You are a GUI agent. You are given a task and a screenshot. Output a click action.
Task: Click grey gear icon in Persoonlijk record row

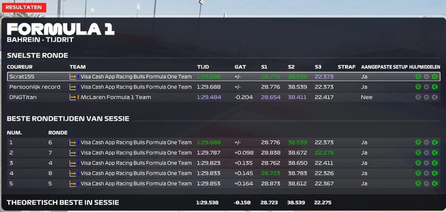[426, 87]
